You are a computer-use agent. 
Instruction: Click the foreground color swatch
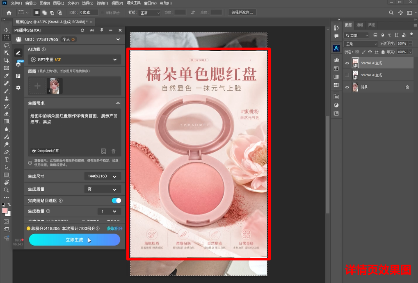tap(5, 211)
